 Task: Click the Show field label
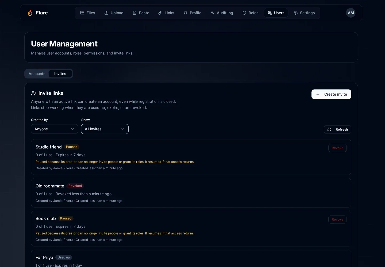click(86, 120)
